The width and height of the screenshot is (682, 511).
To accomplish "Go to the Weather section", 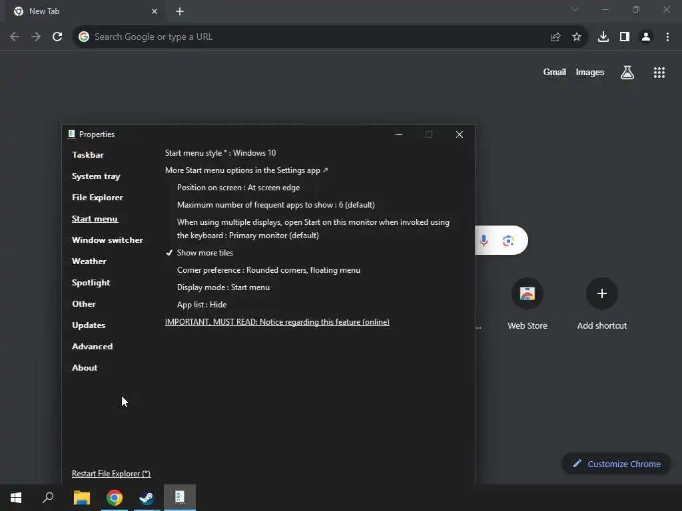I will [89, 261].
